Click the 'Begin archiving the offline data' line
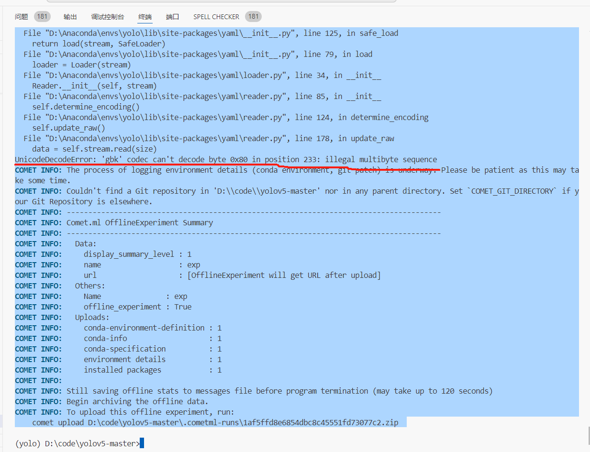The width and height of the screenshot is (590, 452). pyautogui.click(x=137, y=401)
